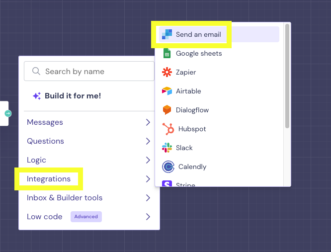Click the Dialogflow orange cube icon
Image resolution: width=331 pixels, height=252 pixels.
pos(167,110)
